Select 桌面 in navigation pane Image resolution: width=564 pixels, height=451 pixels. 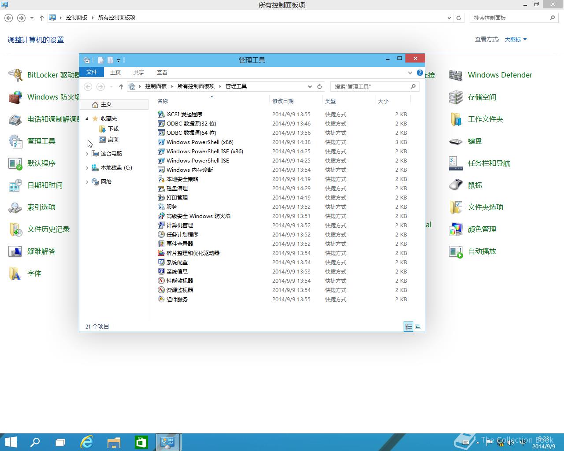tap(113, 139)
